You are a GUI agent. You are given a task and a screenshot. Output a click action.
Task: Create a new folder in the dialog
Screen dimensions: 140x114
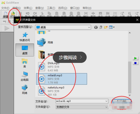coord(106,27)
